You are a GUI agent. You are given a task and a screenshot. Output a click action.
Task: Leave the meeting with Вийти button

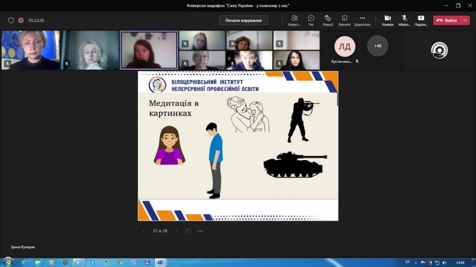(x=446, y=20)
